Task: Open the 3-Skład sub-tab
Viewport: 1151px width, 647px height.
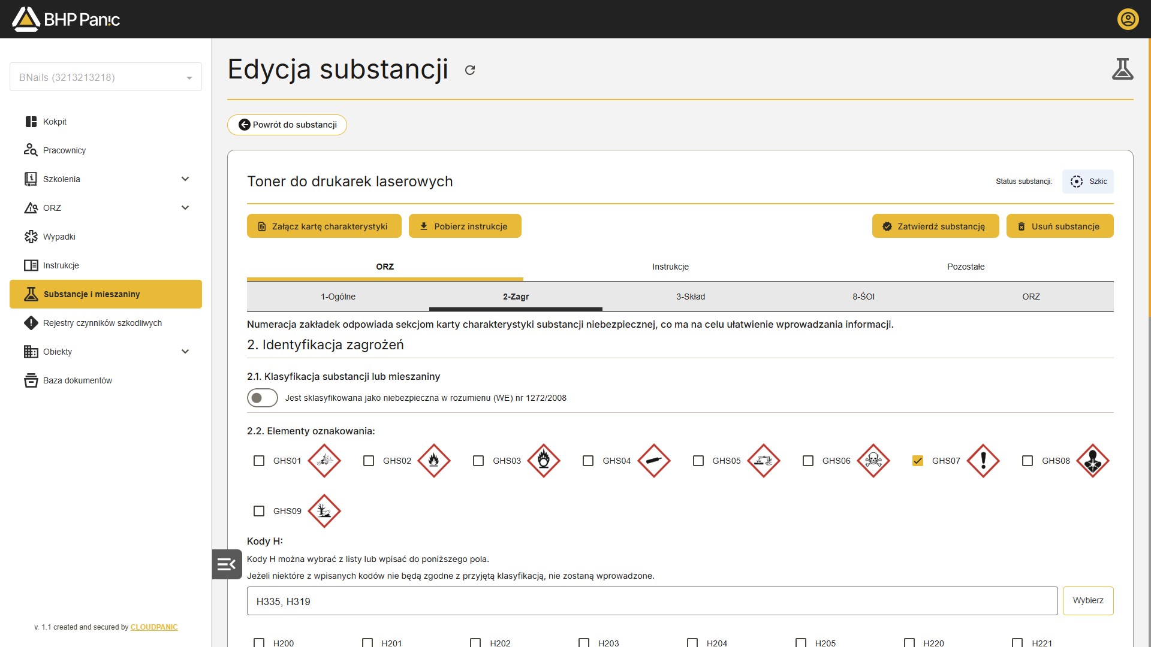Action: (x=691, y=297)
